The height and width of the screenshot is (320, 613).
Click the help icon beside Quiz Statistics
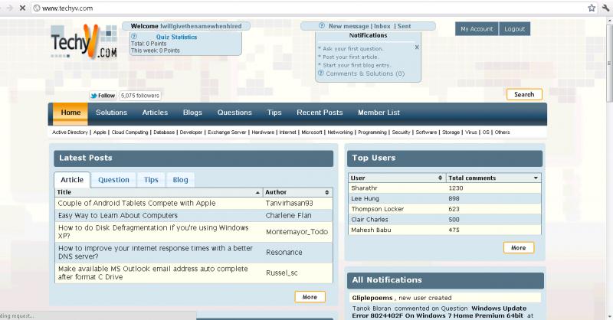(135, 37)
